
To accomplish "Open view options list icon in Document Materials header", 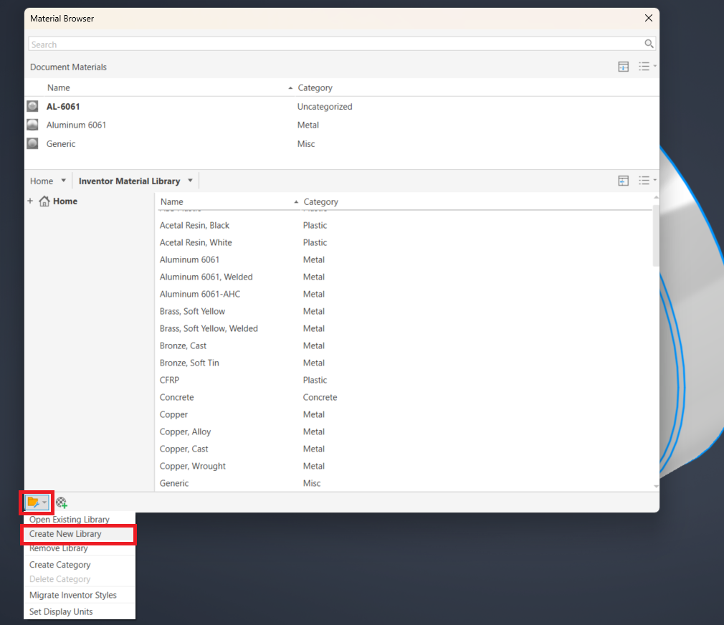I will (647, 67).
